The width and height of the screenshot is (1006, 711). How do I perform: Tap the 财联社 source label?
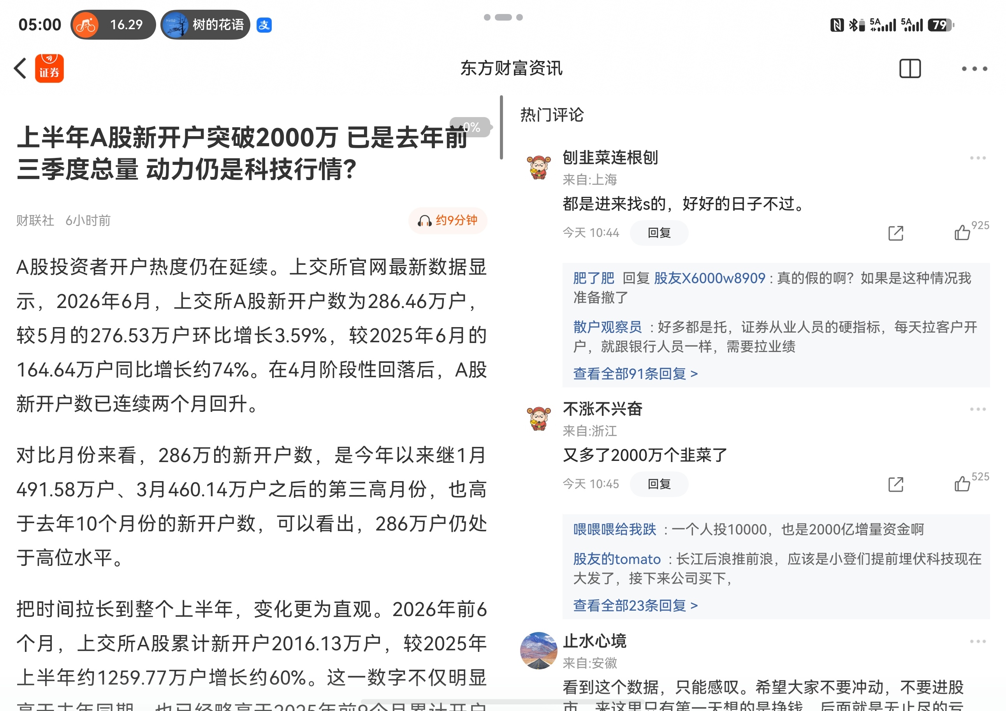coord(35,220)
